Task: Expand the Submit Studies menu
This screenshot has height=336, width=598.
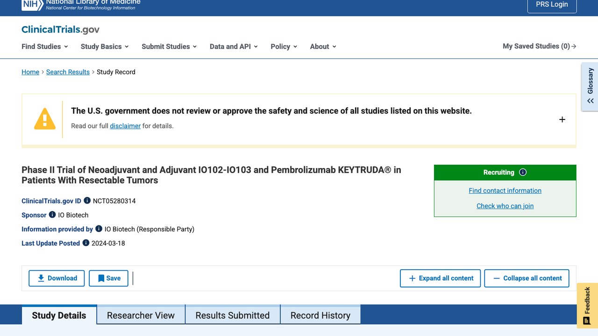Action: 169,46
